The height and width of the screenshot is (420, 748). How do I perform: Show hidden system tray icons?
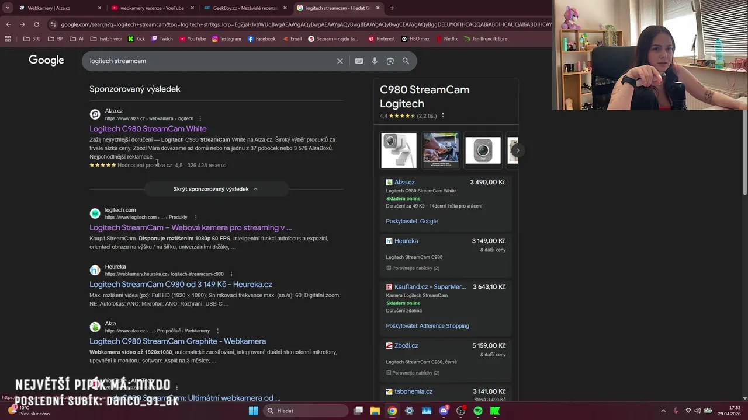[663, 411]
